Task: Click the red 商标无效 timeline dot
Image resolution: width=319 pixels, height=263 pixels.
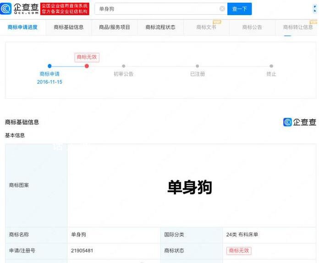Action: point(87,66)
